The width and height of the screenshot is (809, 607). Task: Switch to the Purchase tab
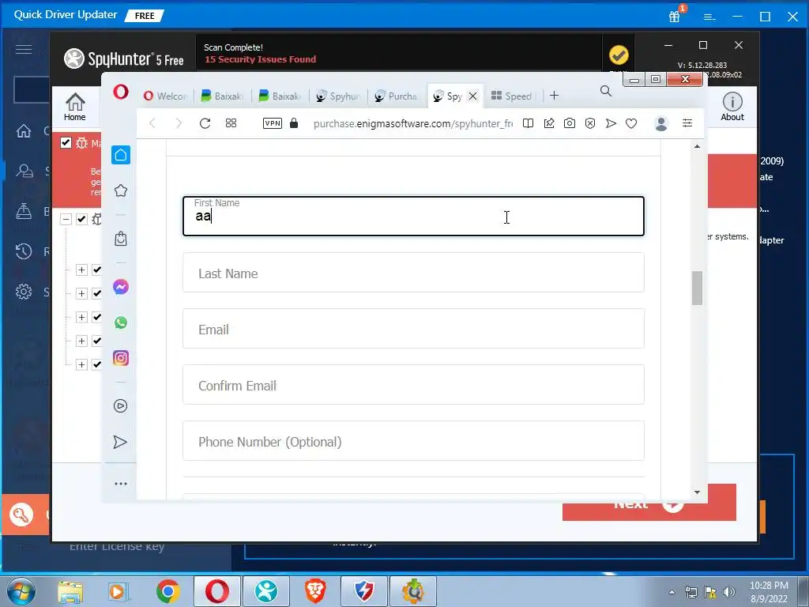(397, 96)
